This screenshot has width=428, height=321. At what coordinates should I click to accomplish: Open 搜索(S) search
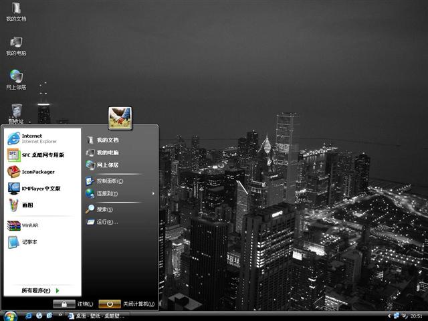click(100, 209)
